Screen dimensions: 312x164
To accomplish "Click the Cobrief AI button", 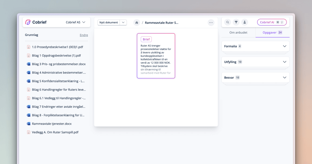I will [x=272, y=22].
